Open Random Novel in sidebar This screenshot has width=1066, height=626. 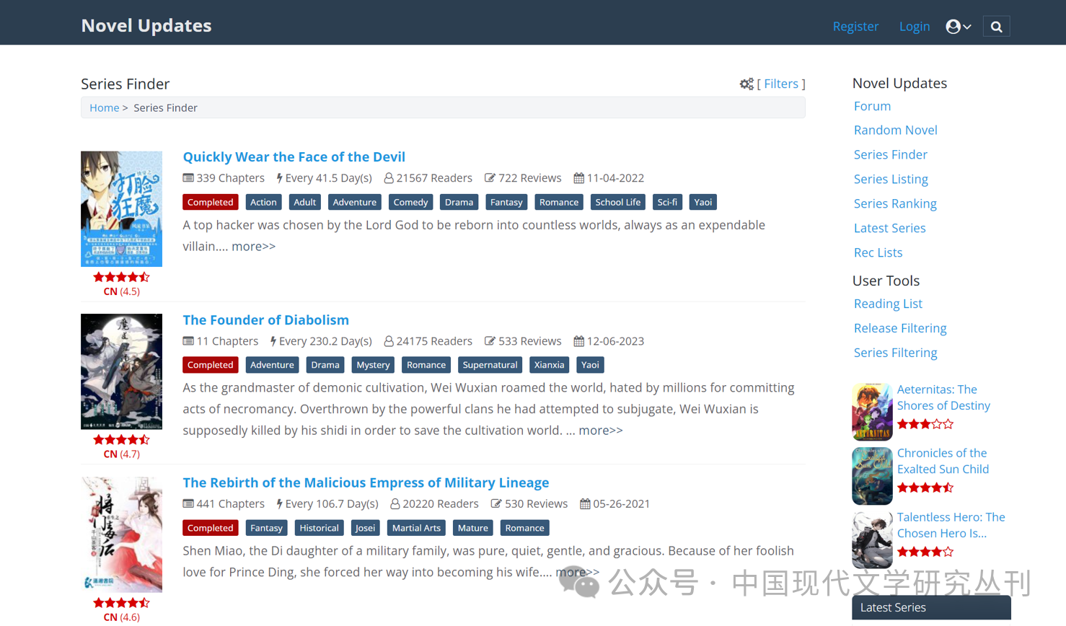(x=895, y=130)
